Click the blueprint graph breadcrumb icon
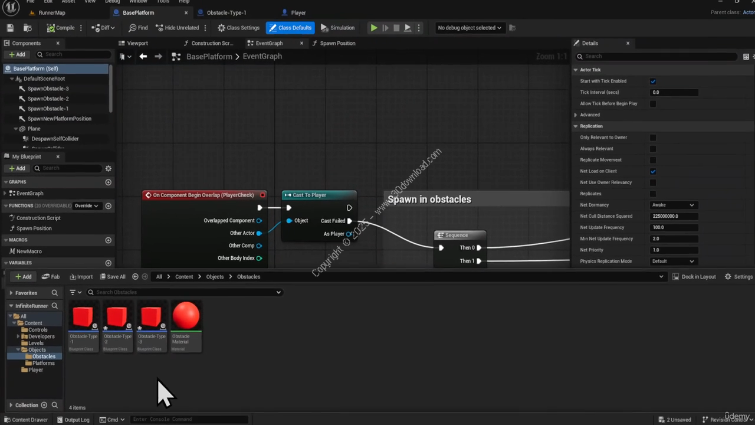The image size is (755, 425). click(176, 57)
